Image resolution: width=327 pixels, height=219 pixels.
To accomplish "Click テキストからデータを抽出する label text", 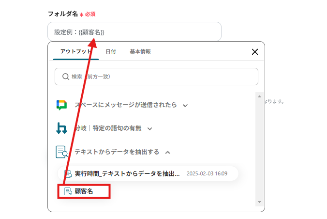I will 117,152.
